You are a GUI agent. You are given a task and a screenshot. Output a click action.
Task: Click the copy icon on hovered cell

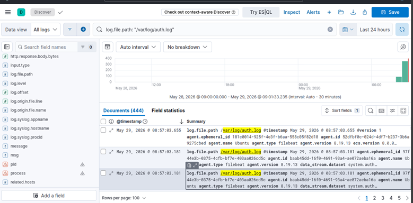pos(189,165)
